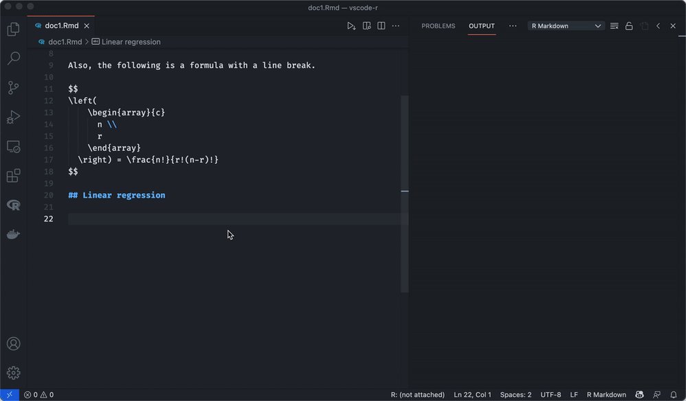
Task: Open the Search sidebar icon
Action: pos(13,58)
